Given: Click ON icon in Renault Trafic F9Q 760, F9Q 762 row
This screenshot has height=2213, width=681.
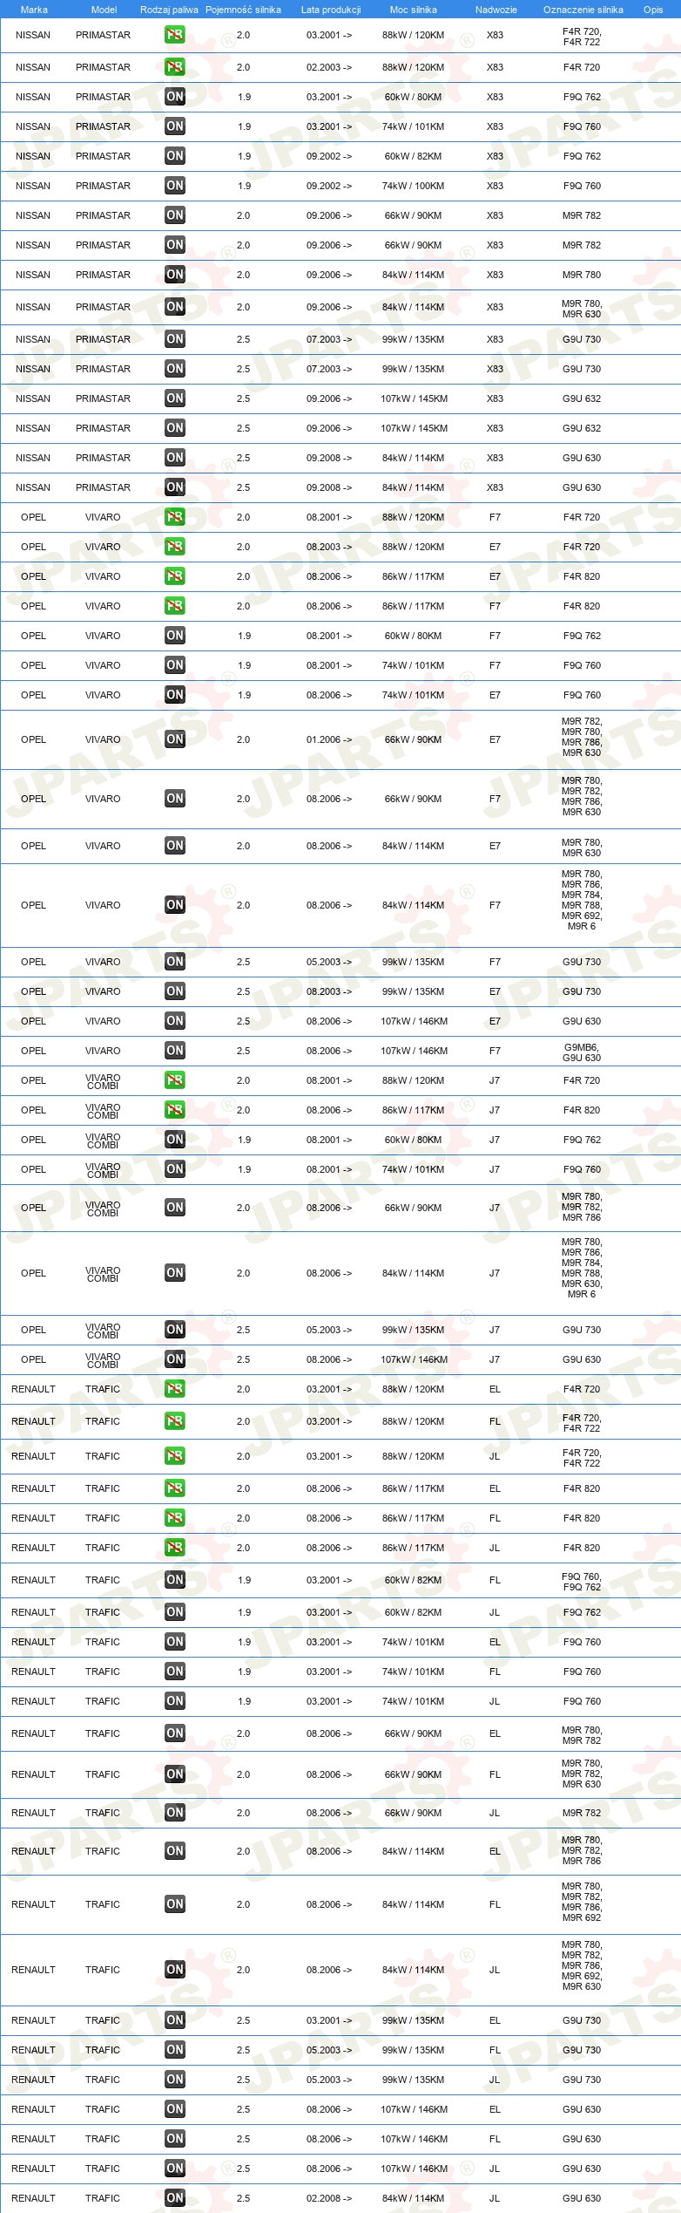Looking at the screenshot, I should point(175,1580).
